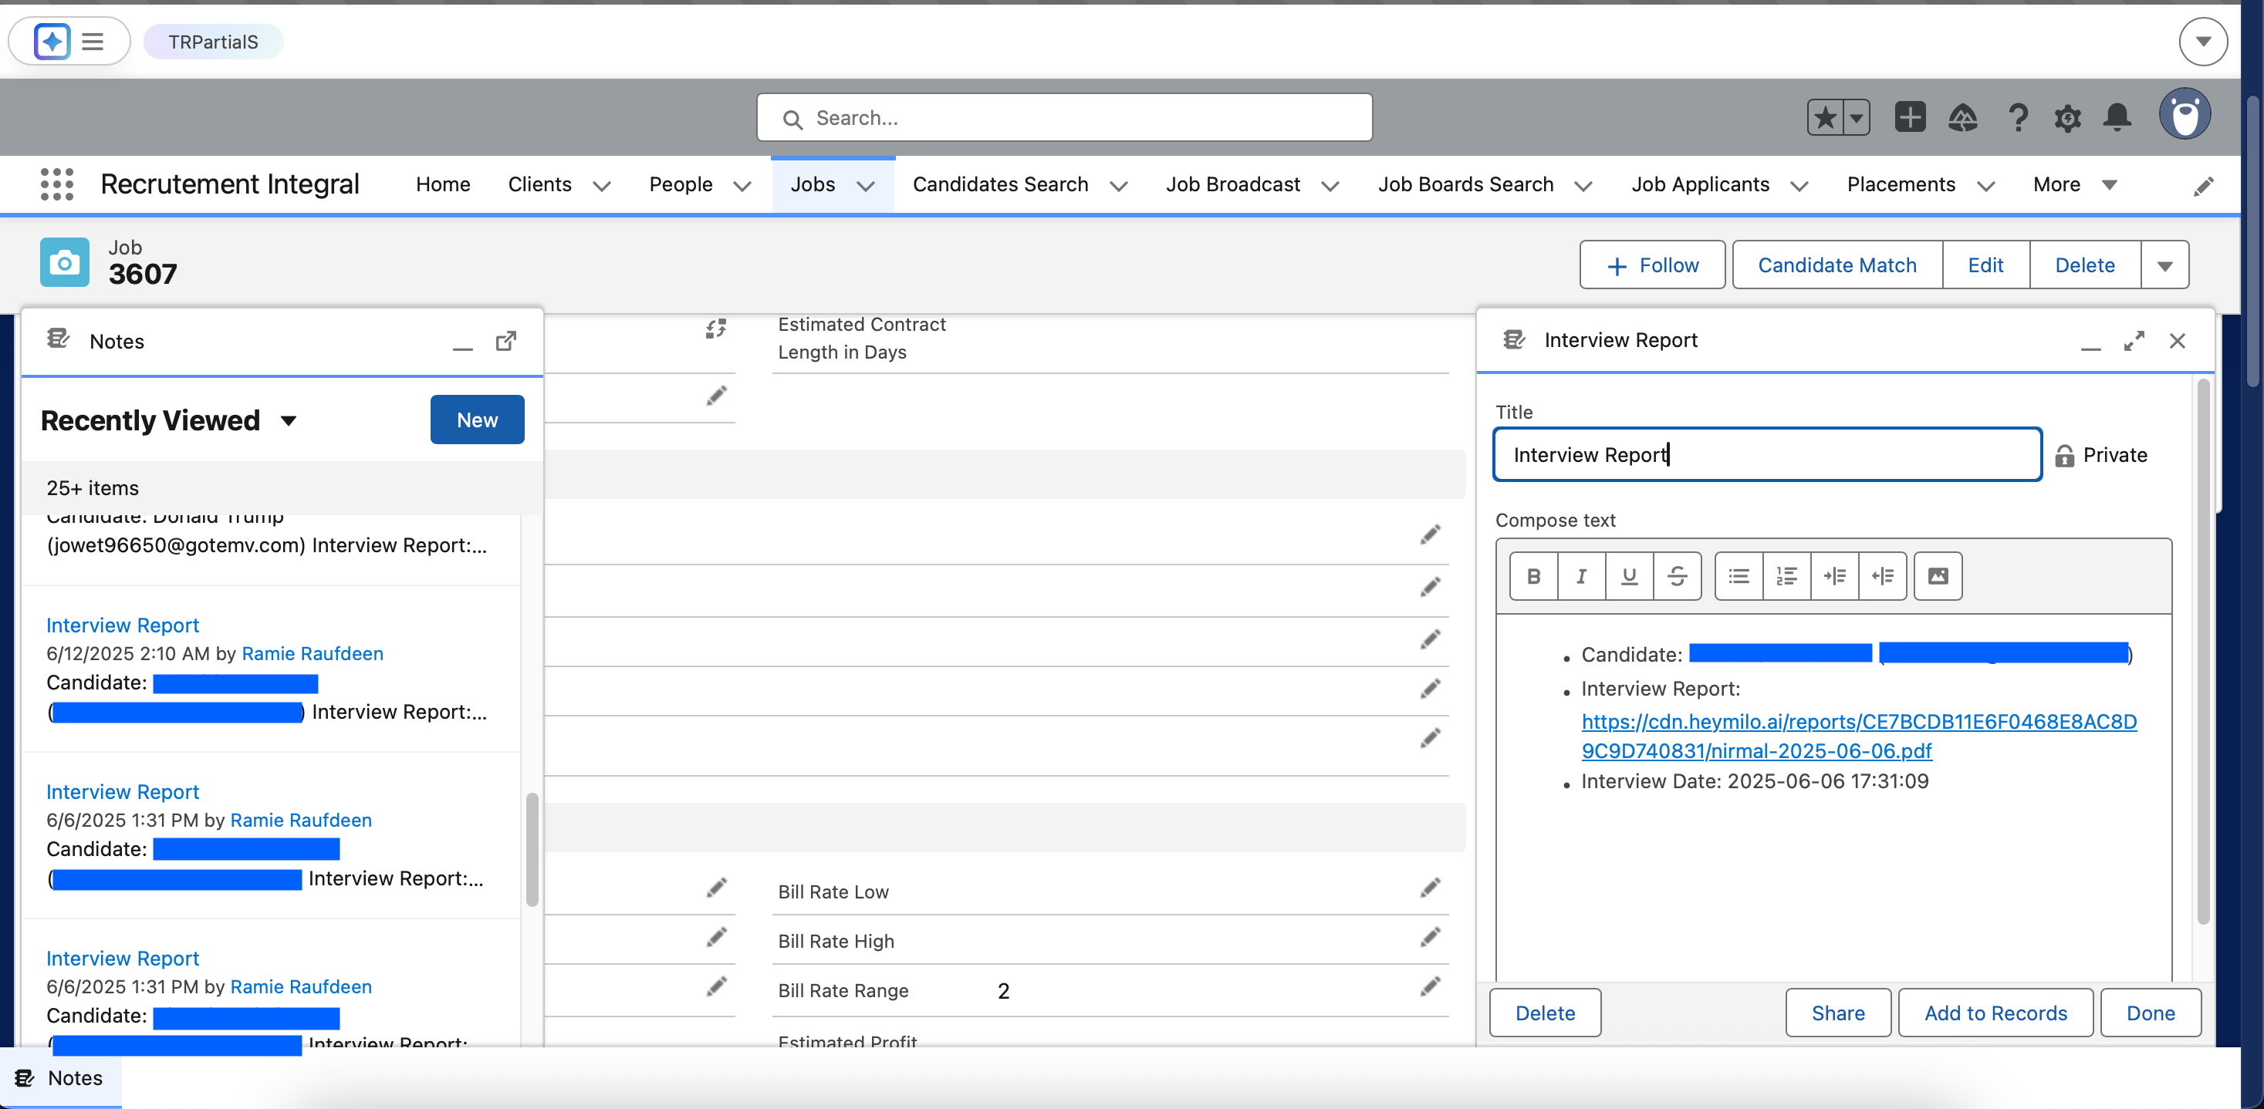The width and height of the screenshot is (2264, 1109).
Task: Click the global Search field
Action: [x=1064, y=118]
